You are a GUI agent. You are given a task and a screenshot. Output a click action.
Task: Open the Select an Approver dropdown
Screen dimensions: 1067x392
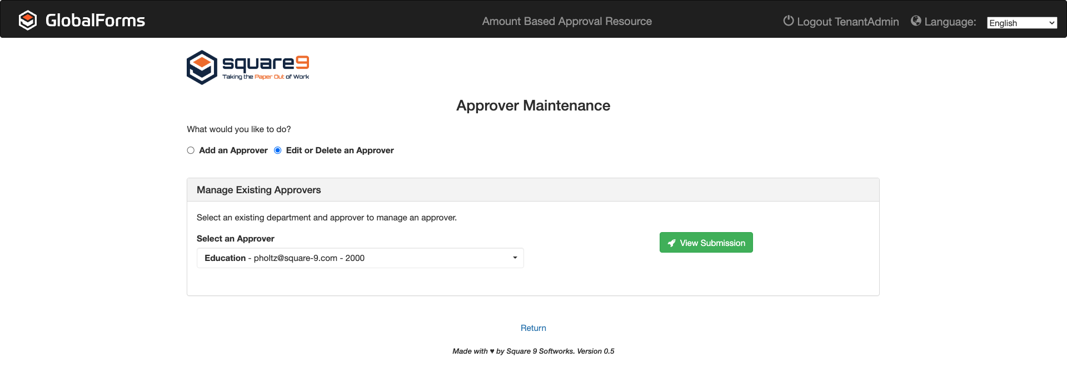360,258
